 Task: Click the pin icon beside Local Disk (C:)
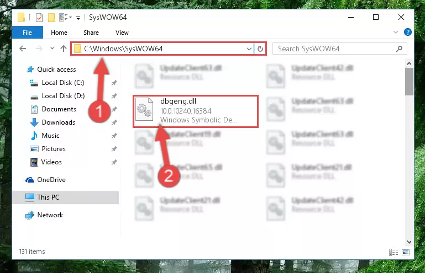[x=114, y=83]
